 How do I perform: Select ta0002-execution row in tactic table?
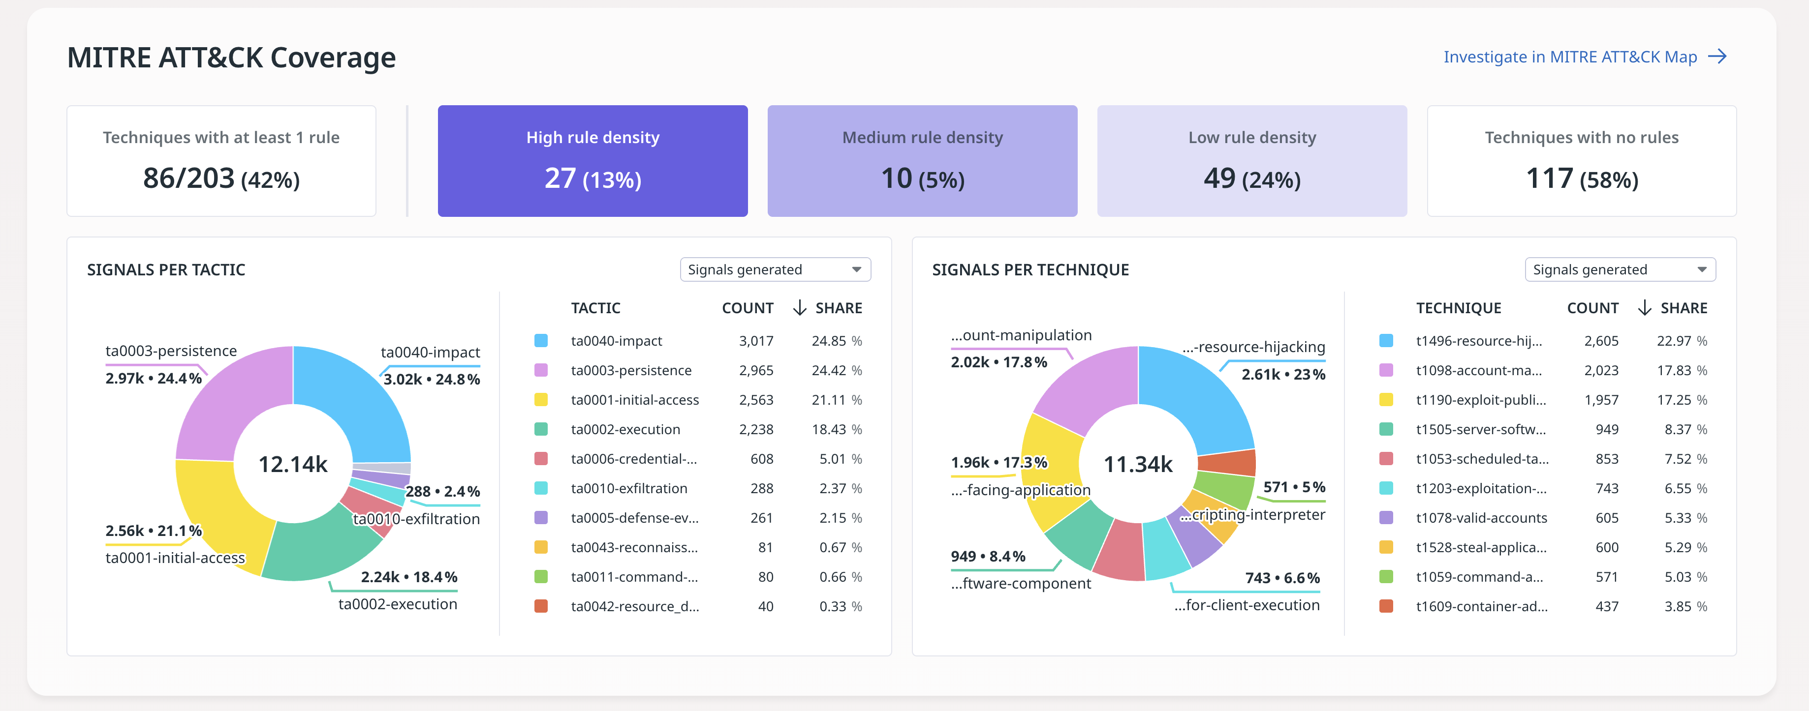pos(698,429)
